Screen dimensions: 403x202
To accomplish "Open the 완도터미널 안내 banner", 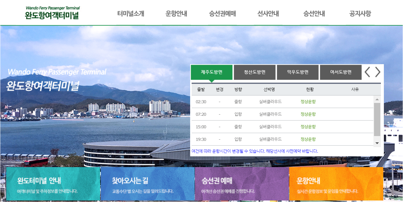I will 53,184.
